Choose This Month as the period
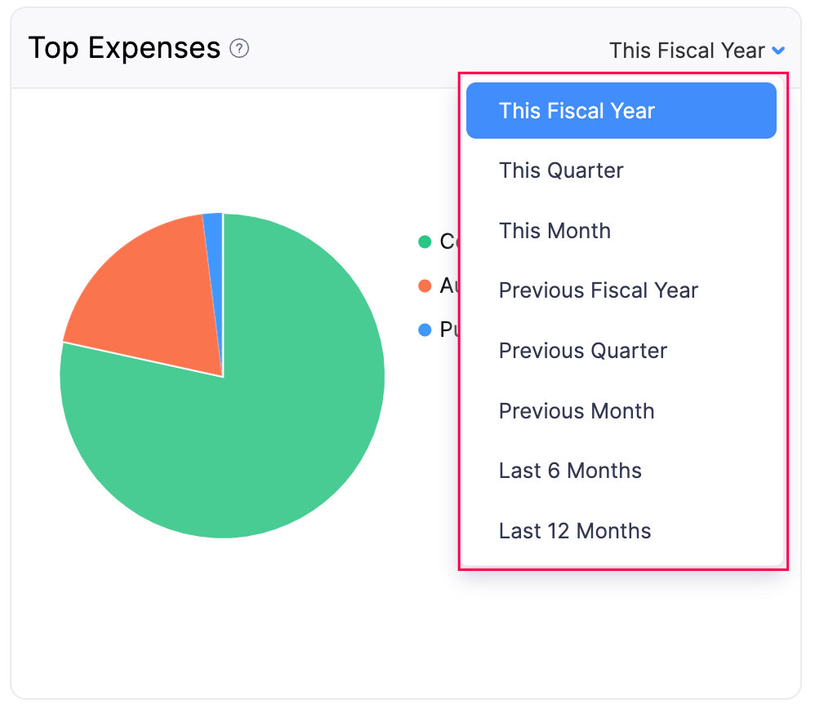This screenshot has width=815, height=708. tap(554, 231)
